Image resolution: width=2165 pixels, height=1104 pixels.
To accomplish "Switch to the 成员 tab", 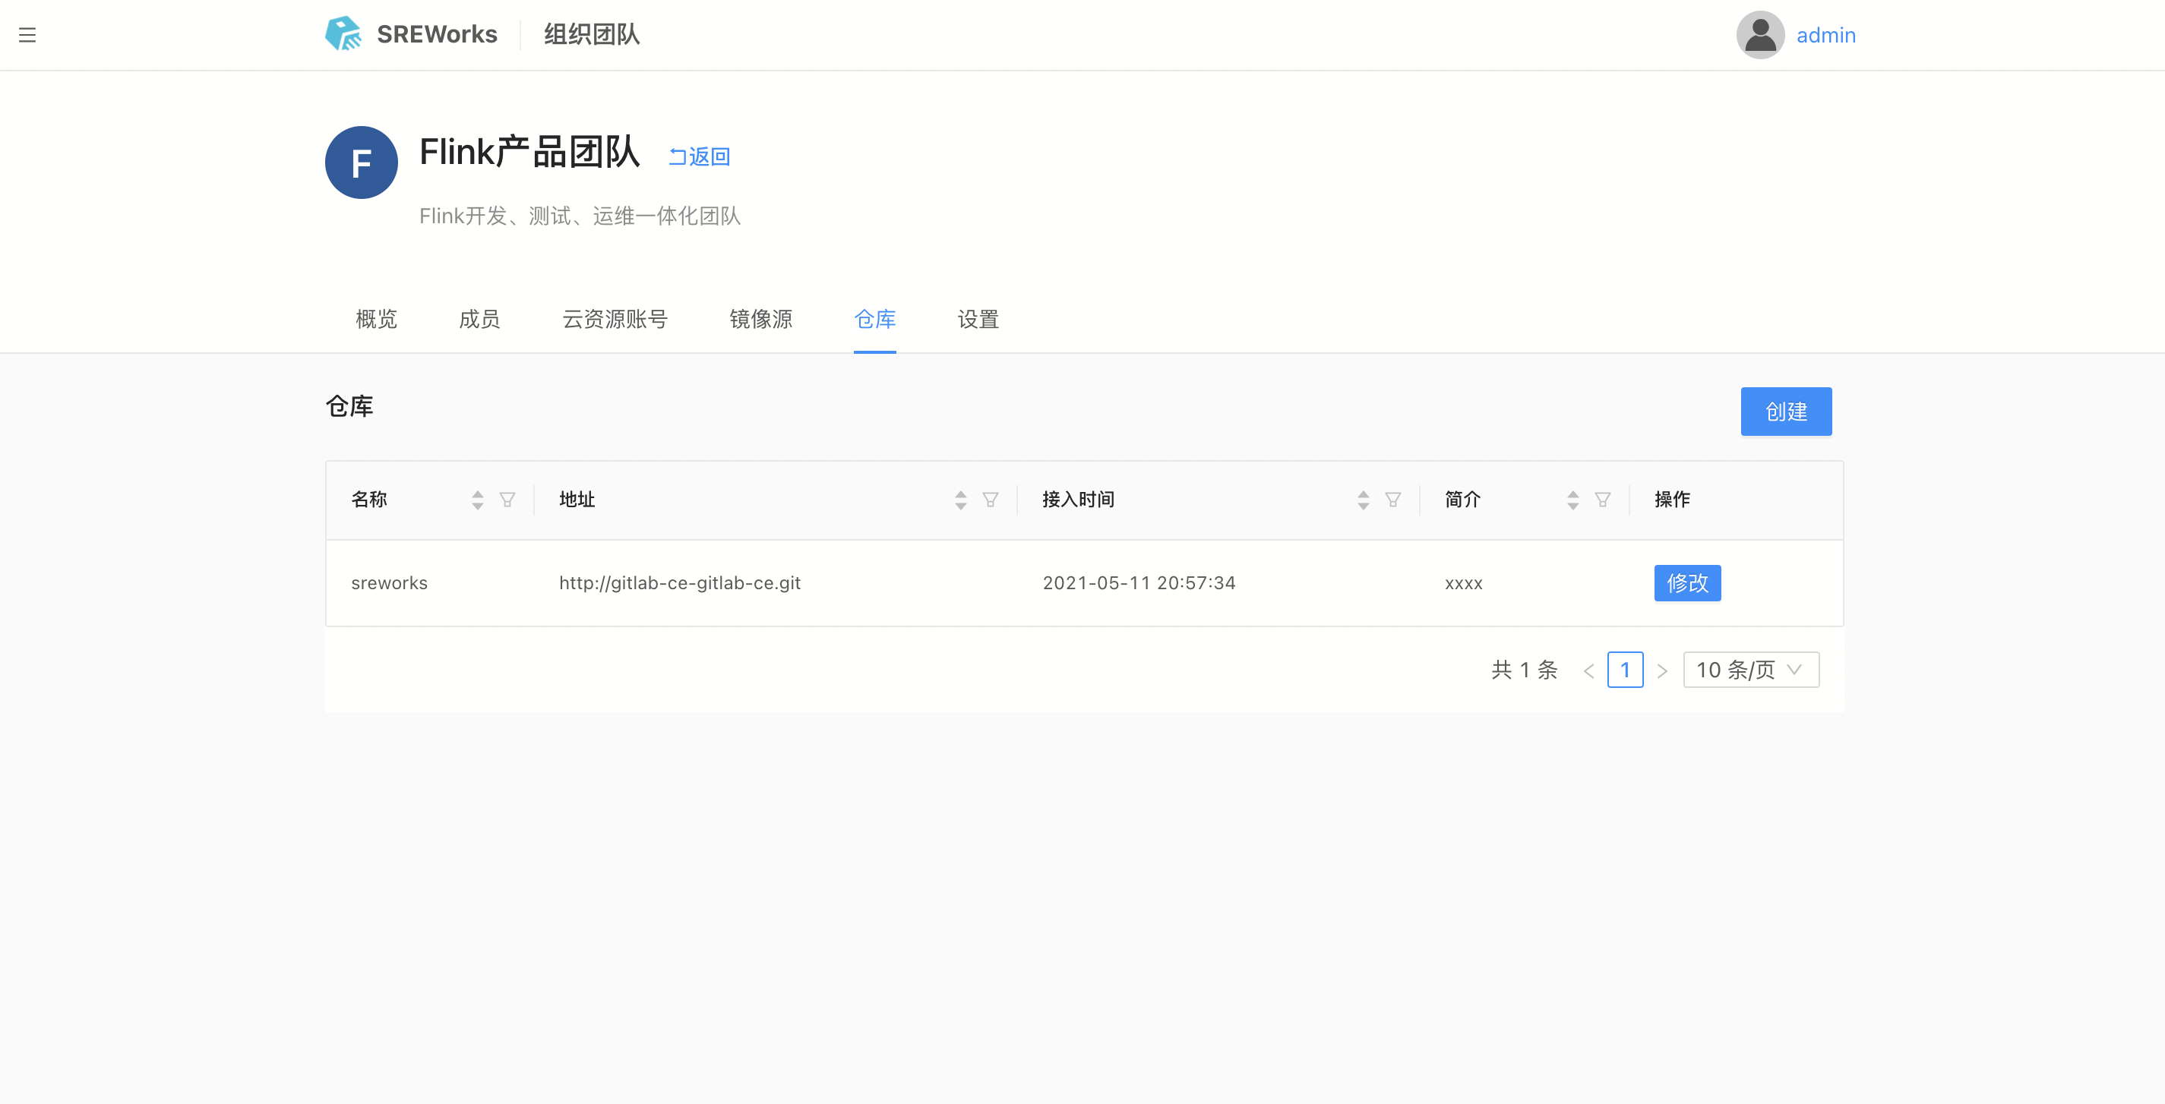I will tap(479, 319).
